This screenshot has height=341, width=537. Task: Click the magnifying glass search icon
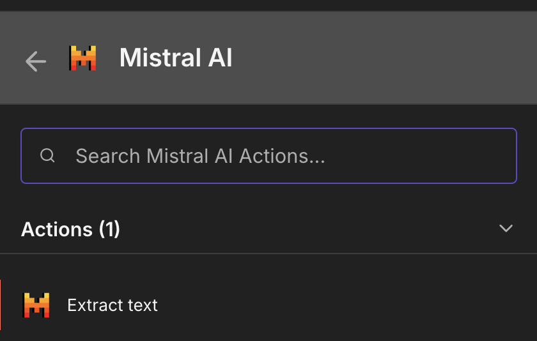pyautogui.click(x=47, y=156)
